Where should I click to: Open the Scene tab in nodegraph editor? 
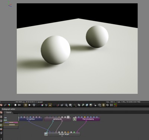9,112
